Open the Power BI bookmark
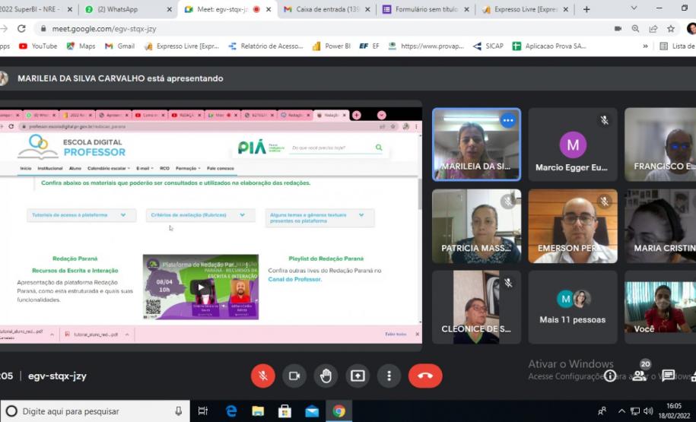696x422 pixels. (332, 46)
